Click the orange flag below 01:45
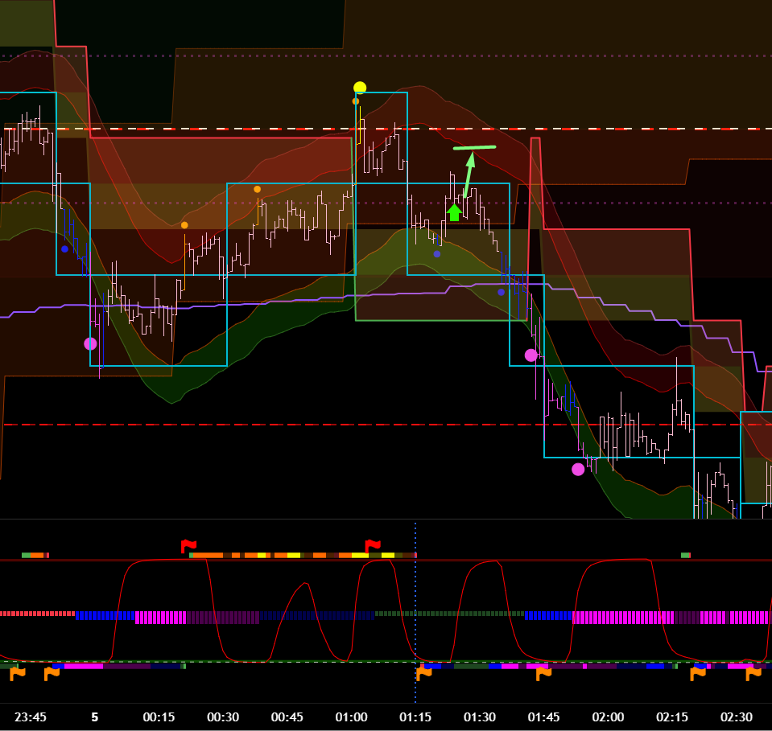 (543, 673)
